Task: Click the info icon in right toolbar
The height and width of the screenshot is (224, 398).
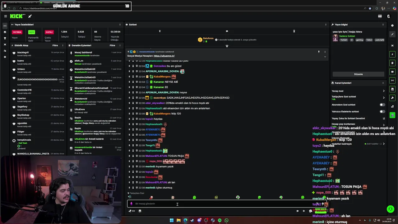Action: 392,26
